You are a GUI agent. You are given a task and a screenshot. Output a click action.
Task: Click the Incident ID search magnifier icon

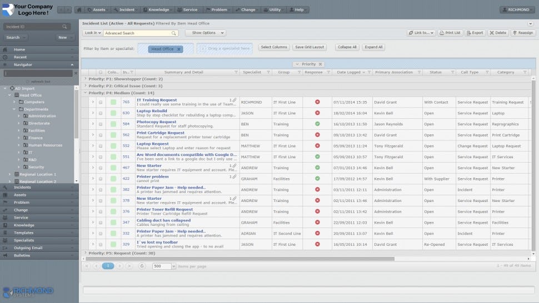64,27
